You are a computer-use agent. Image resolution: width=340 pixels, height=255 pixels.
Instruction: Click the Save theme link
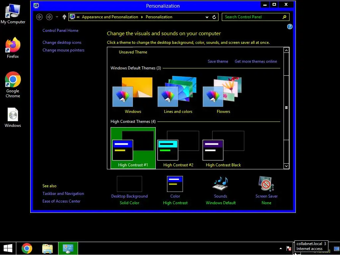[218, 61]
